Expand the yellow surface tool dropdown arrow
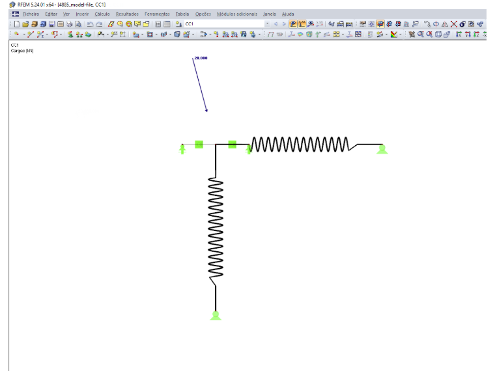The height and width of the screenshot is (371, 495). pyautogui.click(x=142, y=34)
